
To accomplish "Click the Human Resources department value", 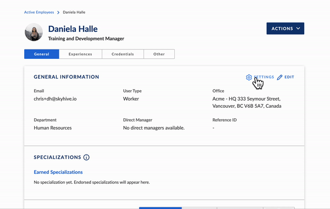I will point(53,128).
